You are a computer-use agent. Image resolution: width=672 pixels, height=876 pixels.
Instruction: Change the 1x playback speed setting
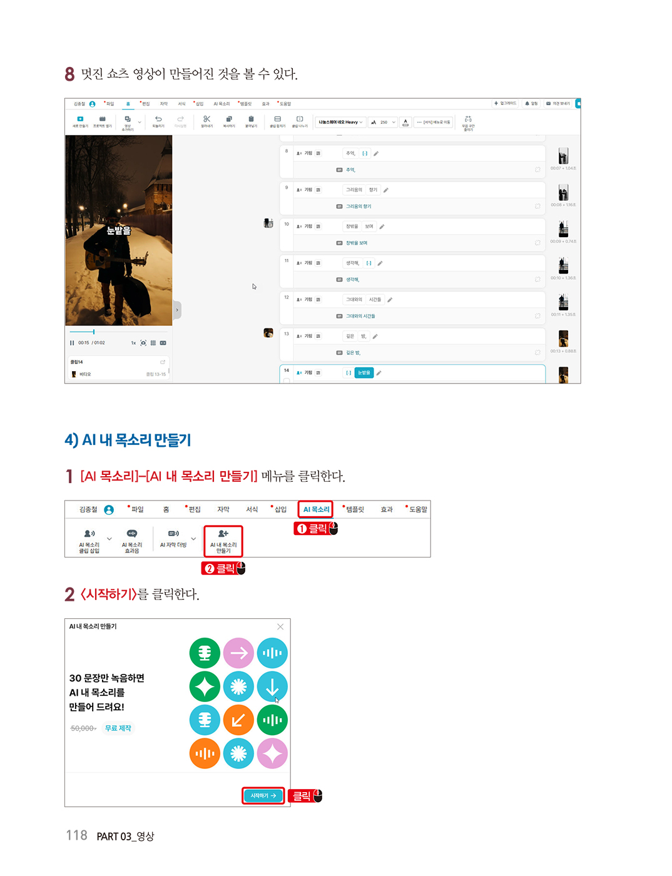click(x=133, y=343)
